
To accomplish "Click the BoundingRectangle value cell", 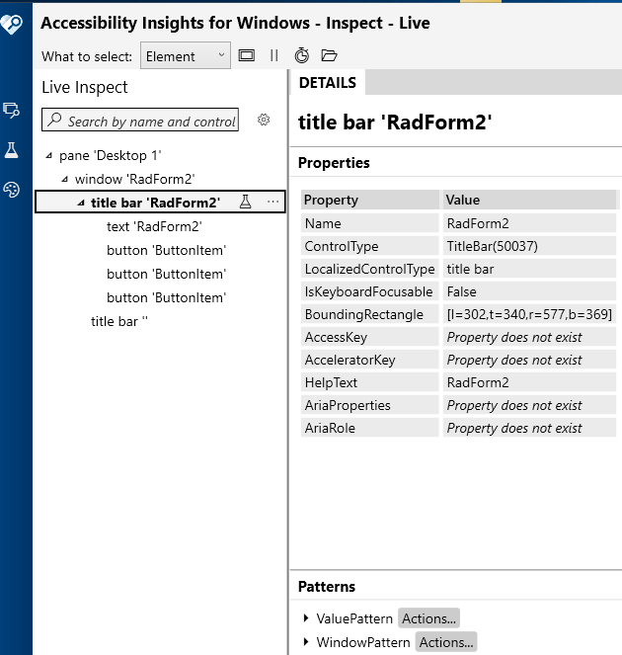I will [x=529, y=314].
